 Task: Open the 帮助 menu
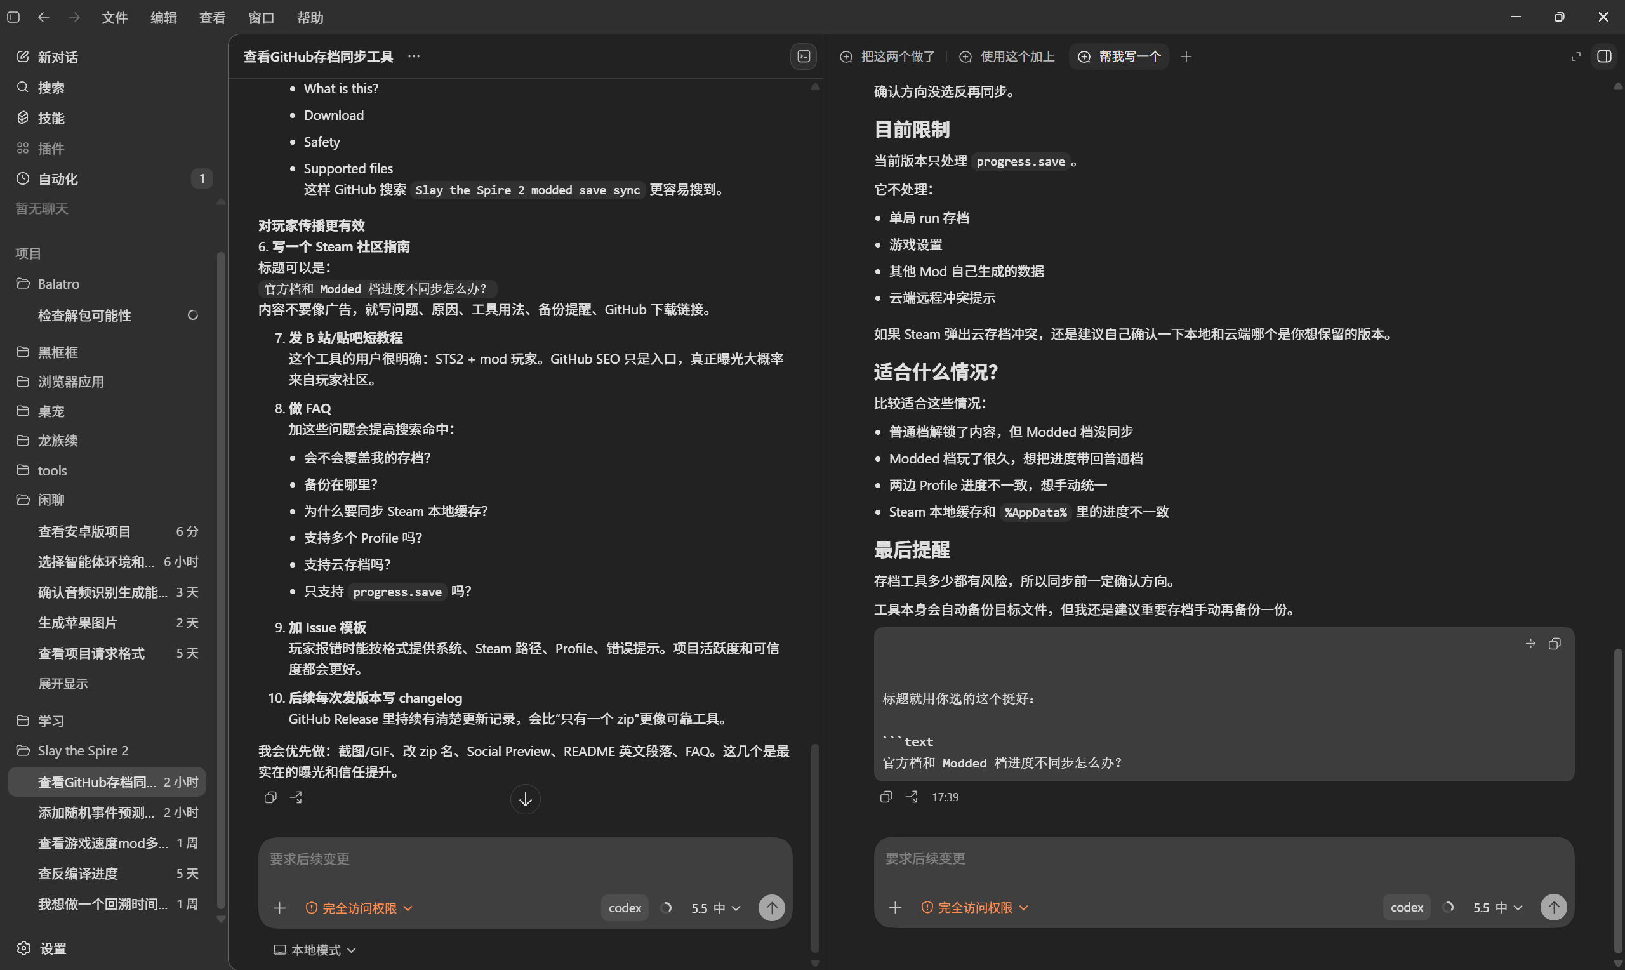tap(310, 18)
